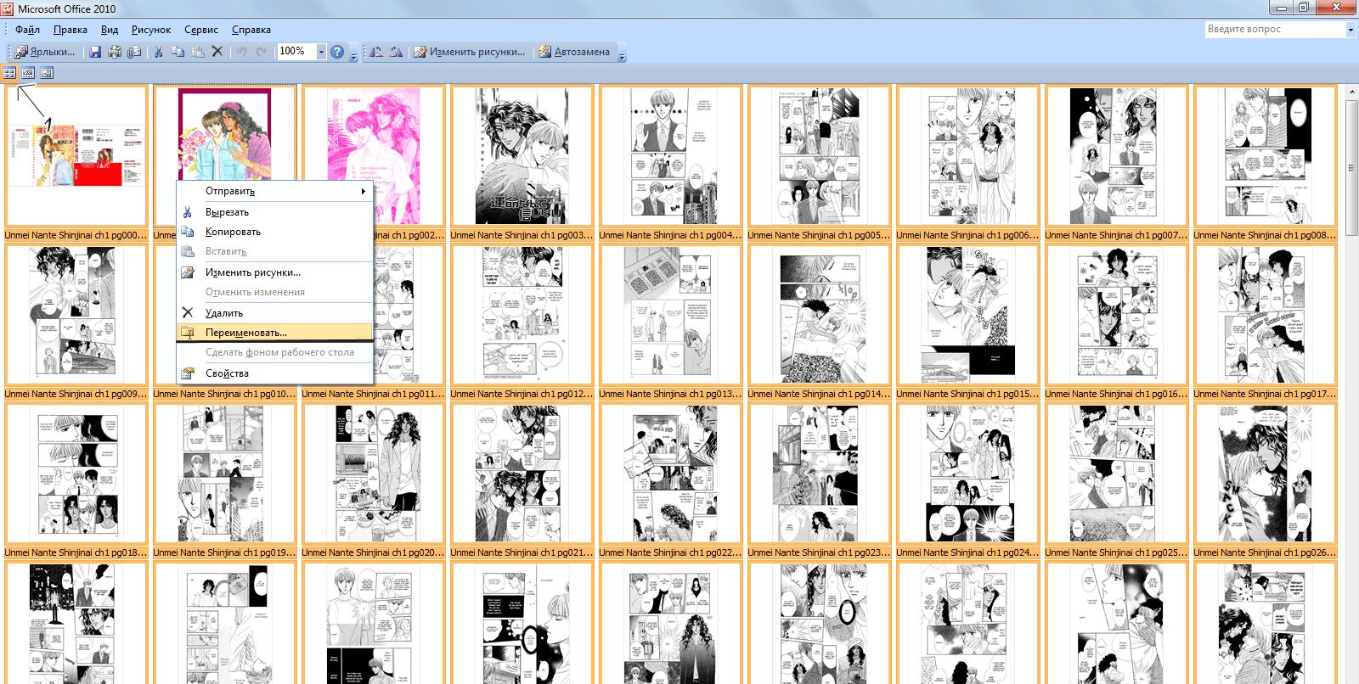Click the Автозамена toolbar button
The width and height of the screenshot is (1359, 684).
575,52
